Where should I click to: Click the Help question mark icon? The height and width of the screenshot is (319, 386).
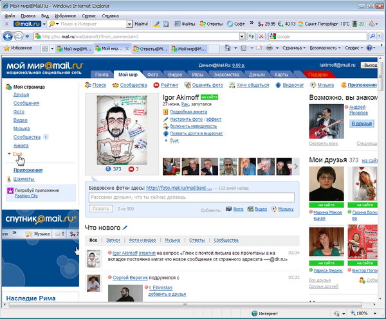(x=369, y=48)
